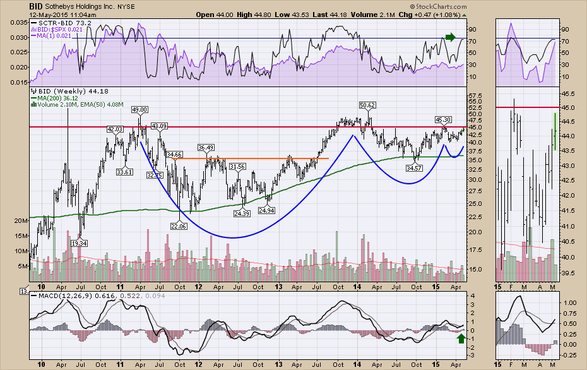
Task: Click the small 13. box beside the MACD panel
Action: coord(24,291)
